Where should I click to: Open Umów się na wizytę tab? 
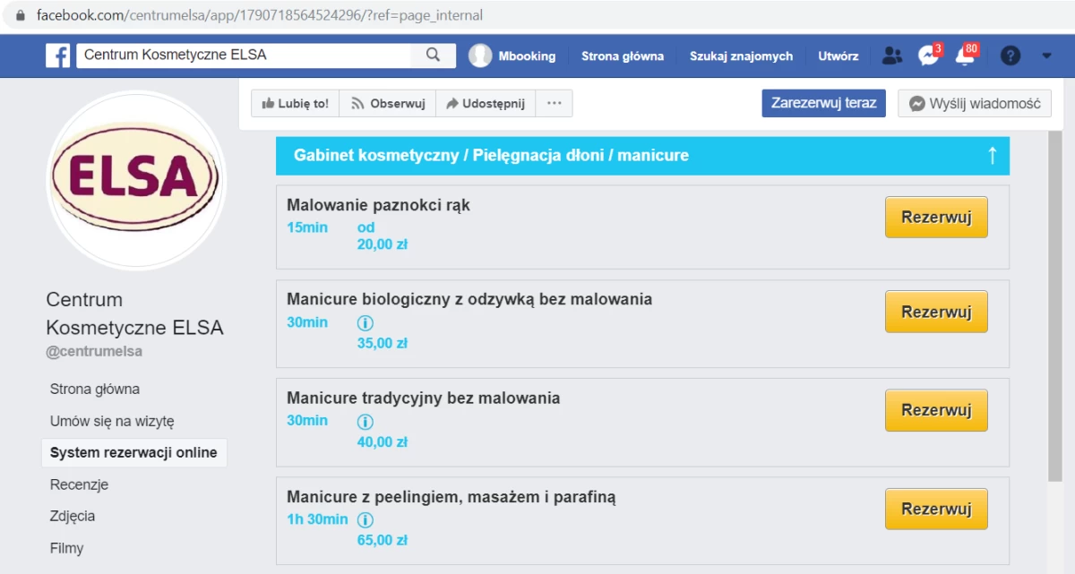[x=112, y=421]
